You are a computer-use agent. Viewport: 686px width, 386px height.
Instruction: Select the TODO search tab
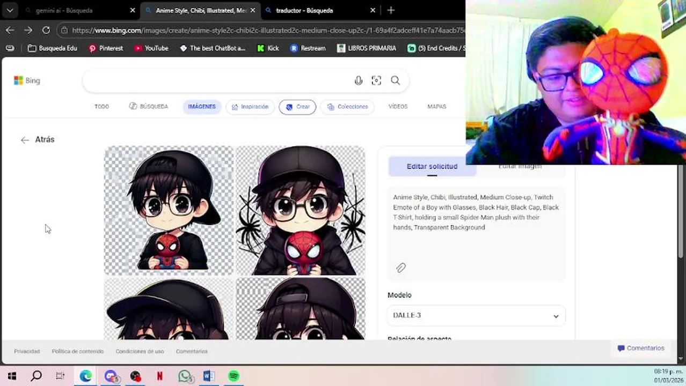(x=101, y=107)
